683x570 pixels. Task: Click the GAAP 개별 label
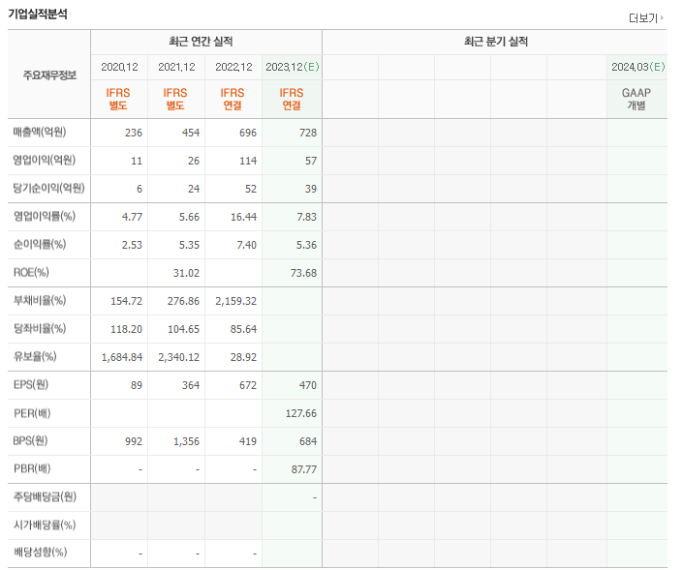636,100
